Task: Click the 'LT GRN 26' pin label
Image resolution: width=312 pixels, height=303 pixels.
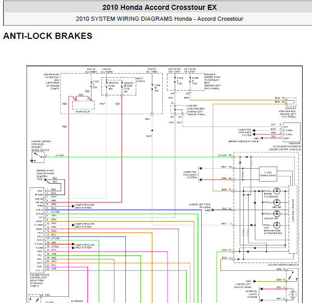Action: coord(225,155)
